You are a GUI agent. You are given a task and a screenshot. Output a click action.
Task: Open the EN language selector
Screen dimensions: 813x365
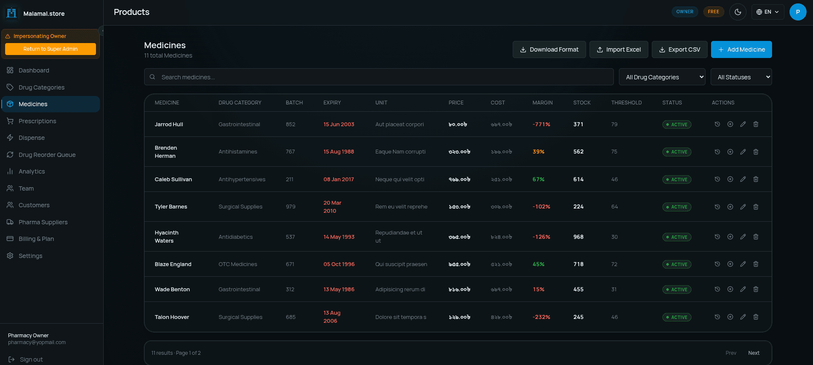(767, 12)
